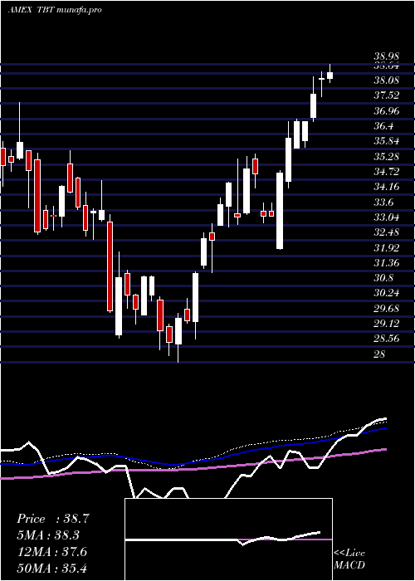This screenshot has height=581, width=415.
Task: Select the 31.36 price axis label
Action: pyautogui.click(x=387, y=263)
